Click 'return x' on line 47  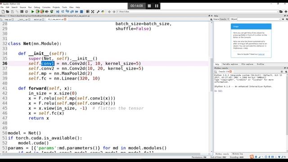pos(39,118)
